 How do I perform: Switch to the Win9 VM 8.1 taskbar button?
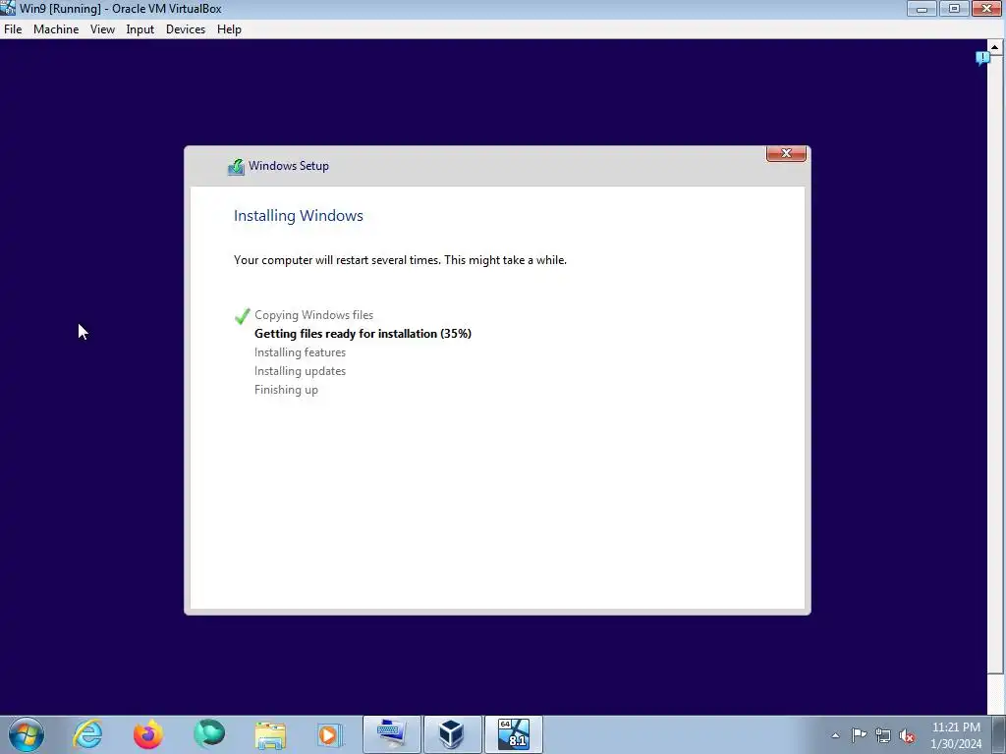coord(513,734)
